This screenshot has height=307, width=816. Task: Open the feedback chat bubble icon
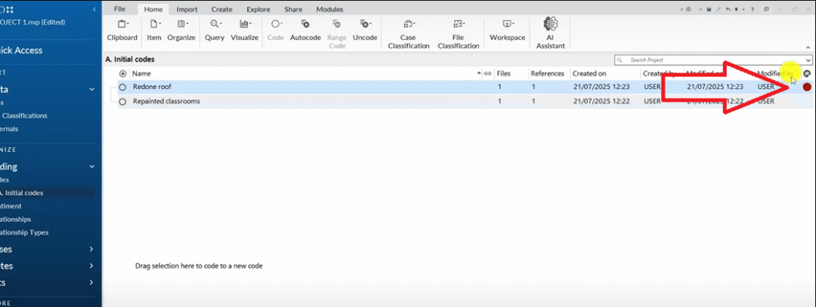767,10
